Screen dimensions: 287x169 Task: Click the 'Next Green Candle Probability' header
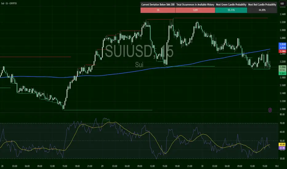click(x=231, y=5)
